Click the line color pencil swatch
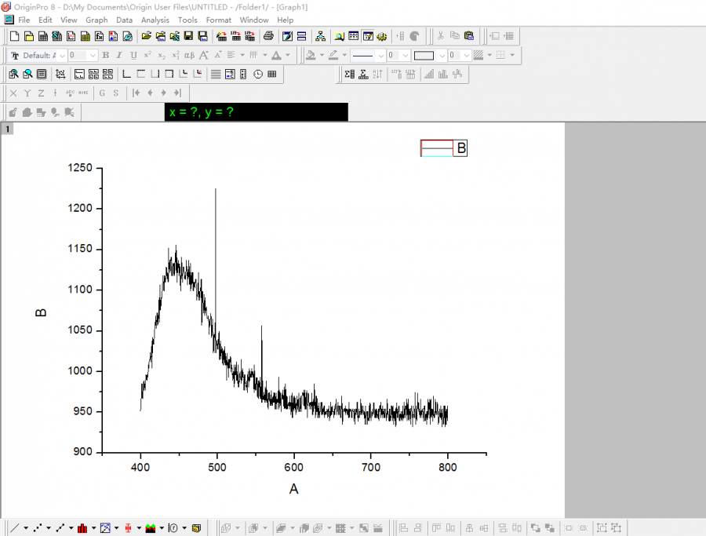The image size is (706, 536). click(x=333, y=55)
